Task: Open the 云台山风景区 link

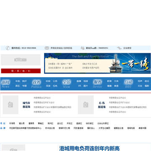Action: coord(103,123)
